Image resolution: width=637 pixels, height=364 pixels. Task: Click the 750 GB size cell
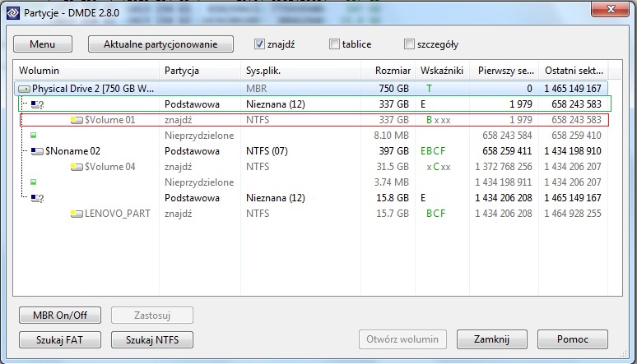click(x=393, y=89)
